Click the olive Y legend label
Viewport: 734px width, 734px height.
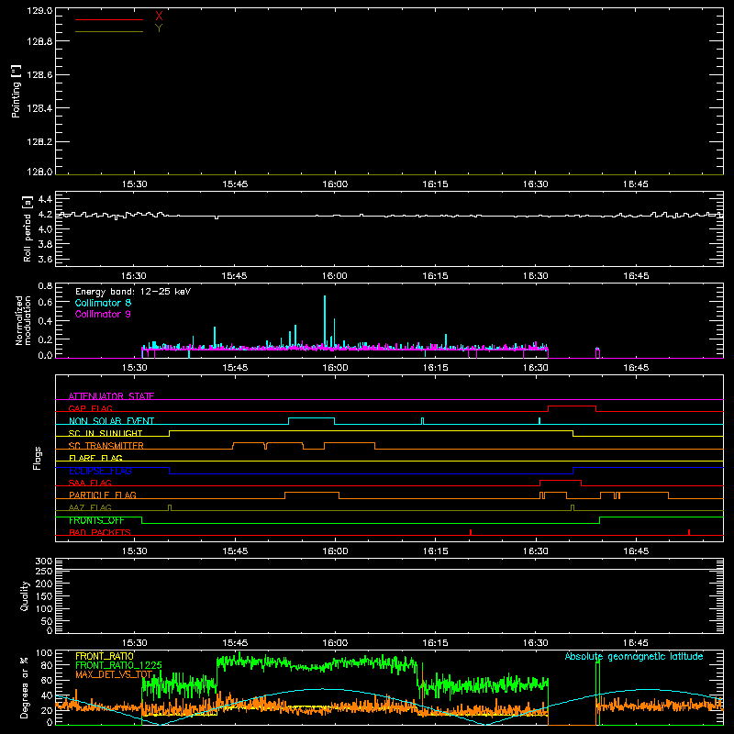pos(159,28)
